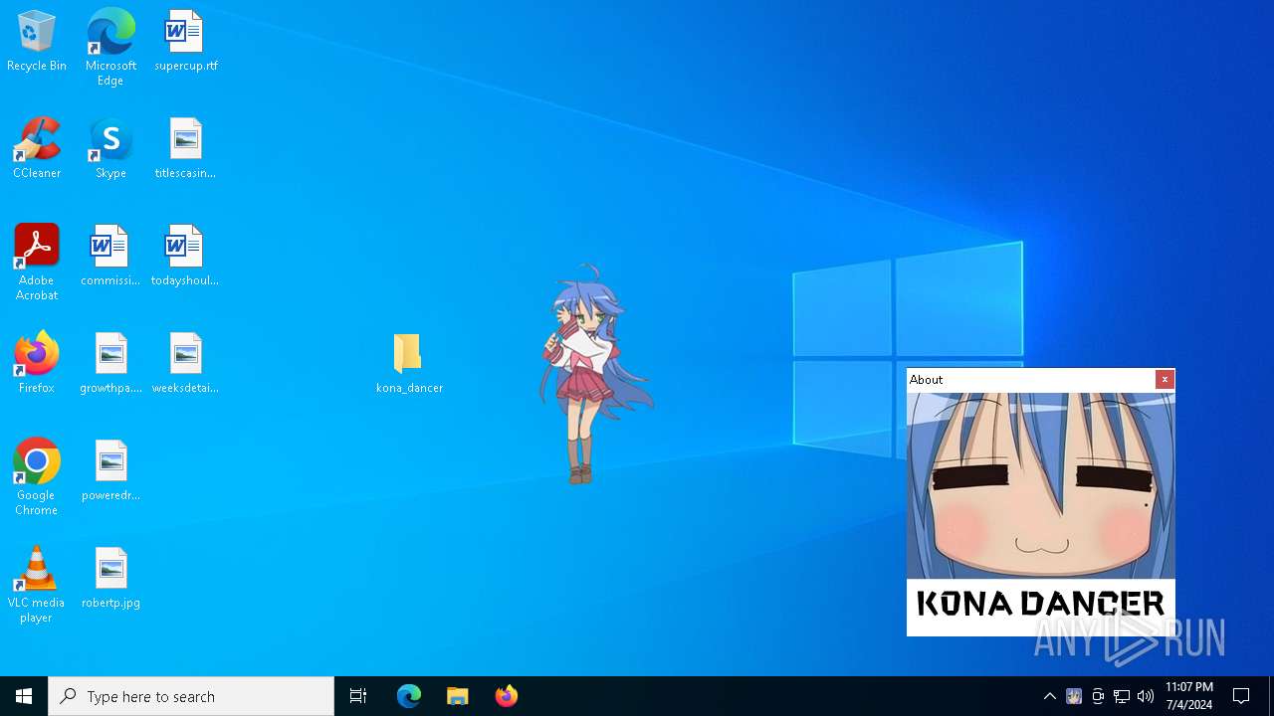
Task: Open the Windows Start menu
Action: [x=24, y=696]
